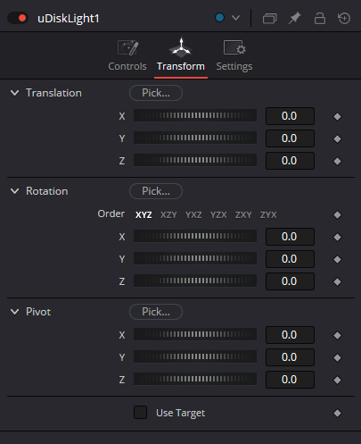Add keyframe for Pivot Z
Image resolution: width=361 pixels, height=444 pixels.
click(x=337, y=380)
